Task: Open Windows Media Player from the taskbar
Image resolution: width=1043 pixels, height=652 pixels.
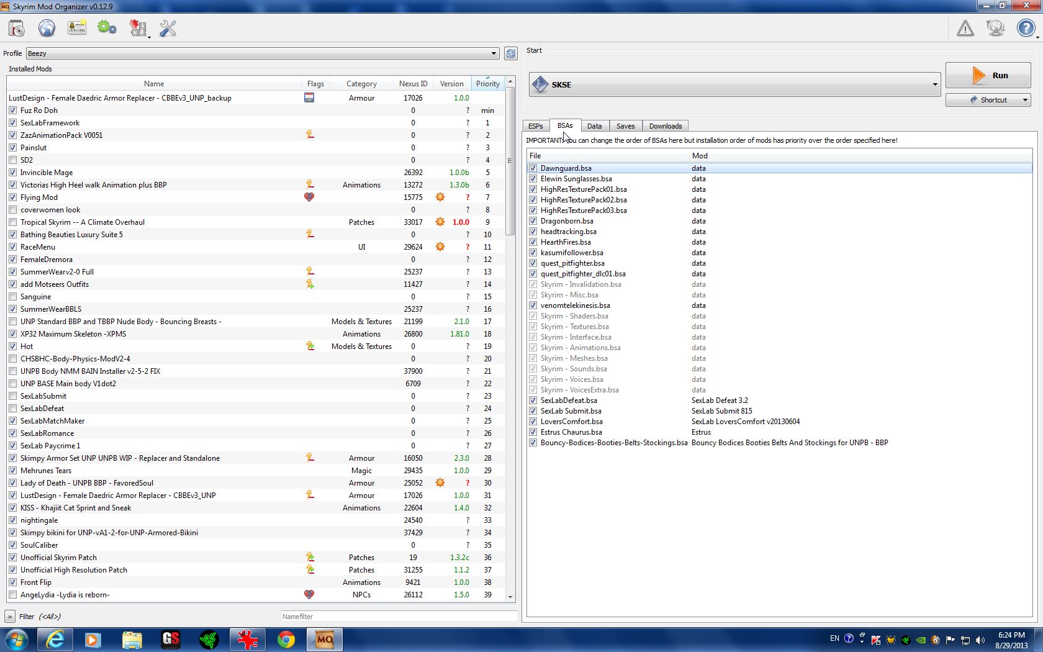Action: click(94, 640)
